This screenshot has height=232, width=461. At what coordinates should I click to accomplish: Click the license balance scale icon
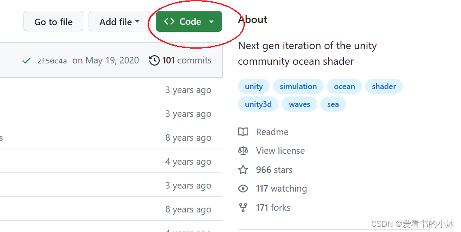[x=243, y=151]
